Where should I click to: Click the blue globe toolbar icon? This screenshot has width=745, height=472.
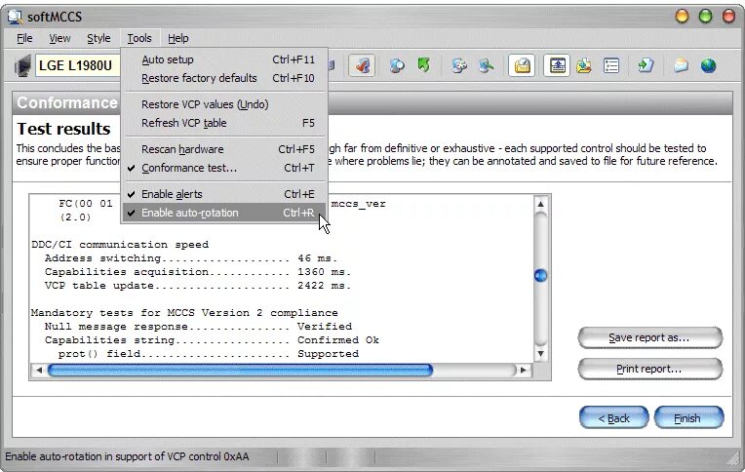(708, 65)
